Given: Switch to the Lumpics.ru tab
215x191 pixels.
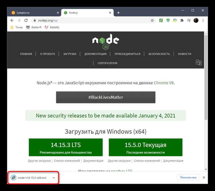Looking at the screenshot, I should click(x=34, y=13).
